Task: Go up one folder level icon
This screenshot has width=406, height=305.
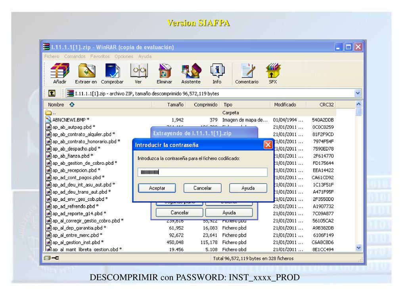Action: pyautogui.click(x=52, y=93)
